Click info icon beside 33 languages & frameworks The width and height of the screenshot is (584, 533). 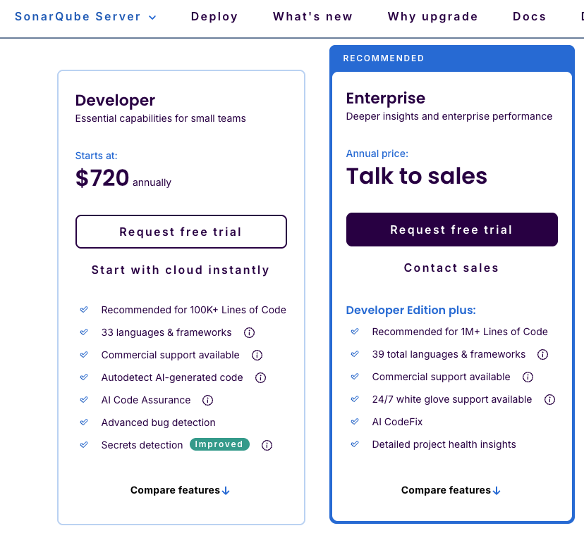(x=249, y=332)
